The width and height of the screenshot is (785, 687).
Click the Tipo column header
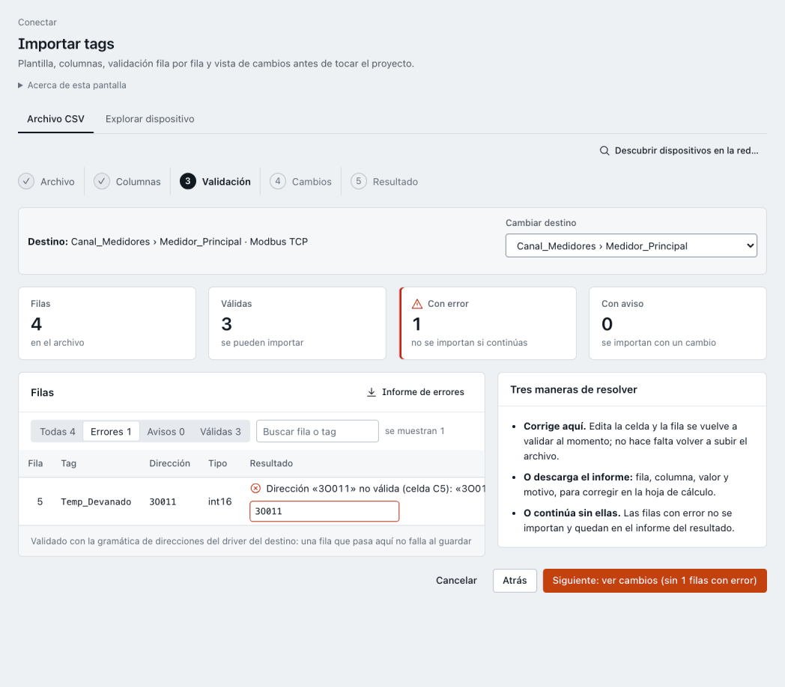tap(218, 463)
